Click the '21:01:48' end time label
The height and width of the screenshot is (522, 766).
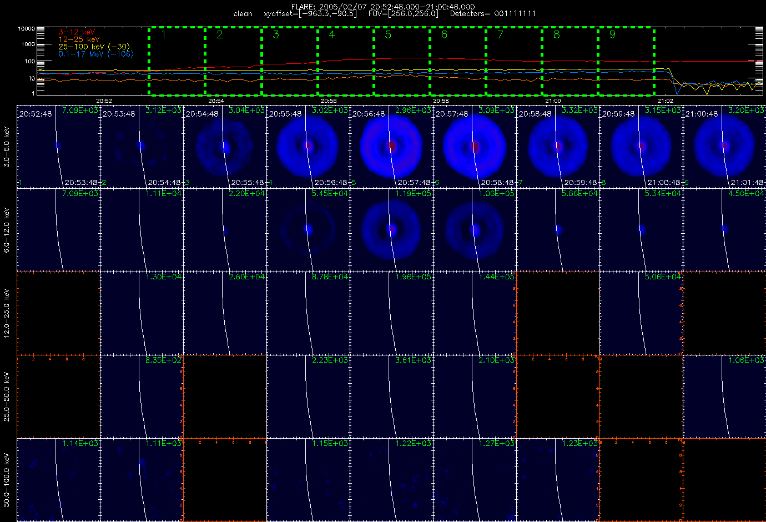coord(747,182)
